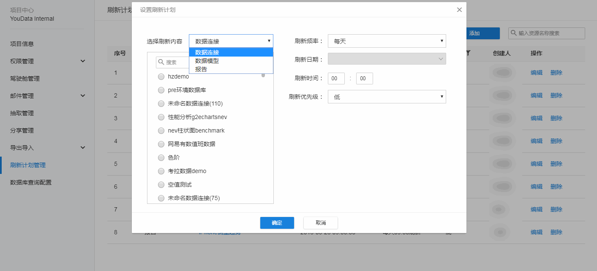Click the 取消 button

(320, 223)
